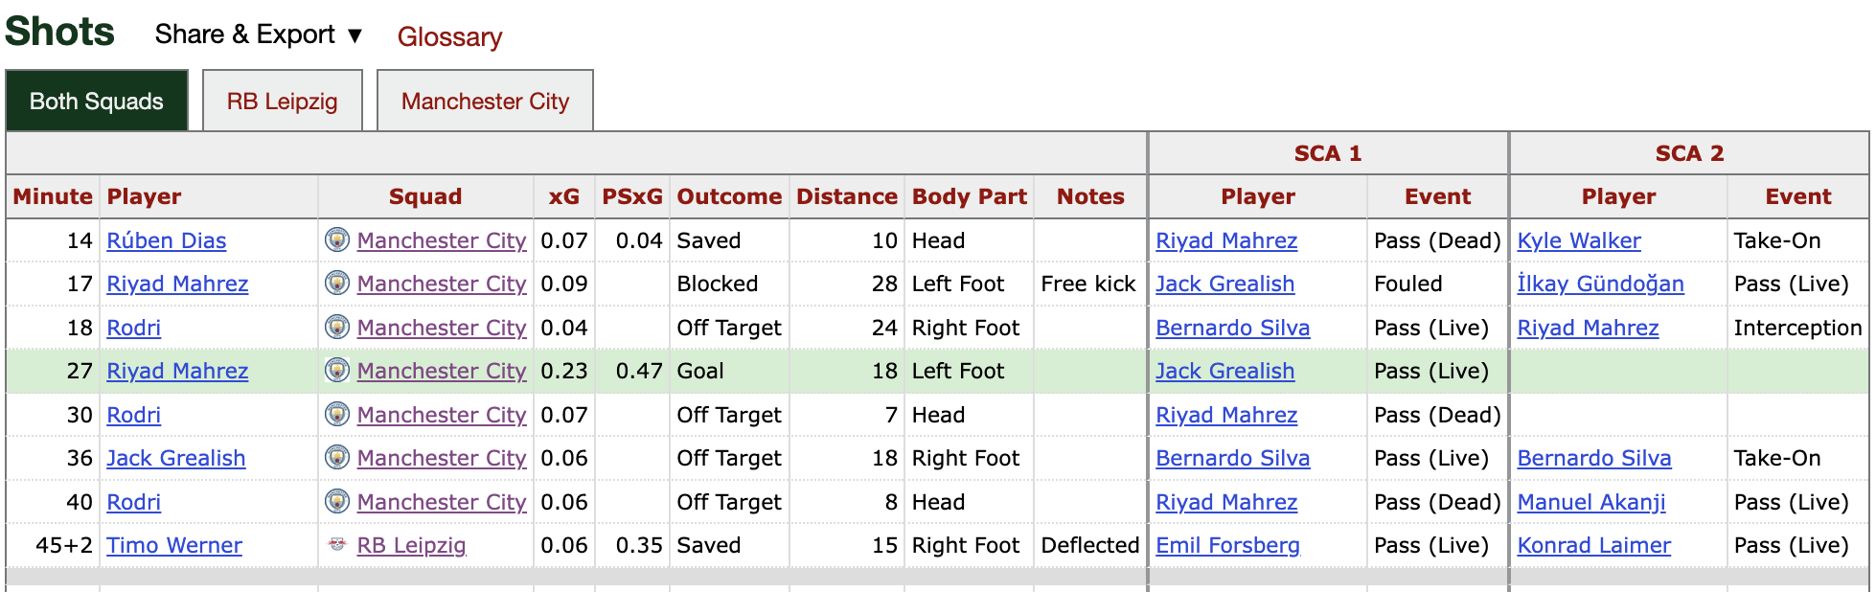
Task: Sort table by Distance column header
Action: 847,196
